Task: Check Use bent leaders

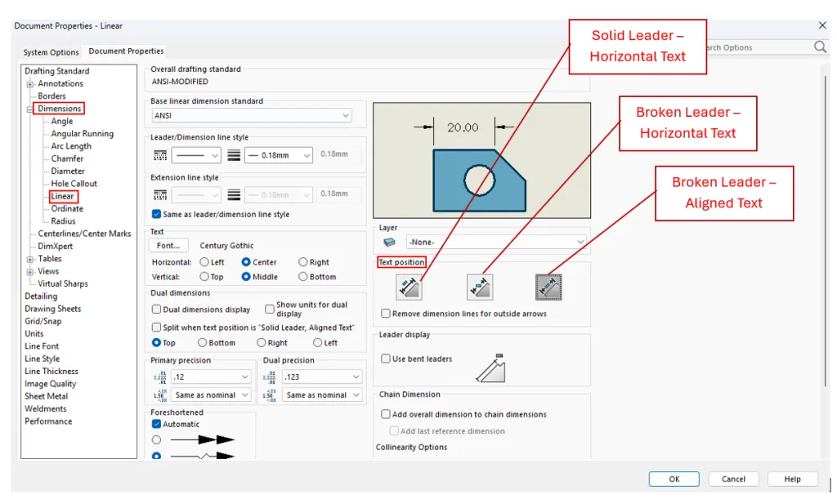Action: 386,359
